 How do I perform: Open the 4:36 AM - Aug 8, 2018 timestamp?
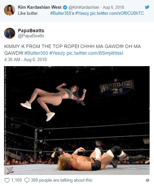click(26, 59)
